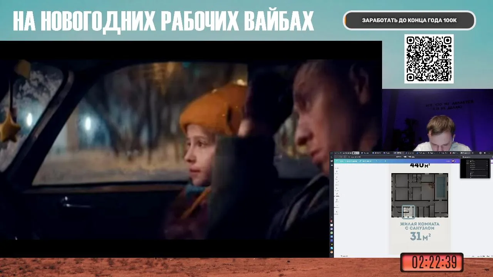Click the streamer's webcam feed
493x277 pixels.
tap(438, 120)
